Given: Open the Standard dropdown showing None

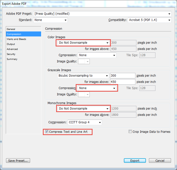Looking at the screenshot, I should point(50,20).
